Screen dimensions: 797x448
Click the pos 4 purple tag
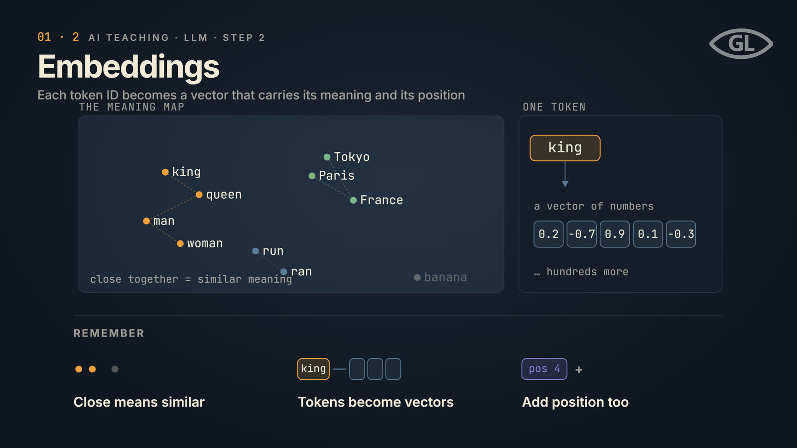pyautogui.click(x=544, y=369)
